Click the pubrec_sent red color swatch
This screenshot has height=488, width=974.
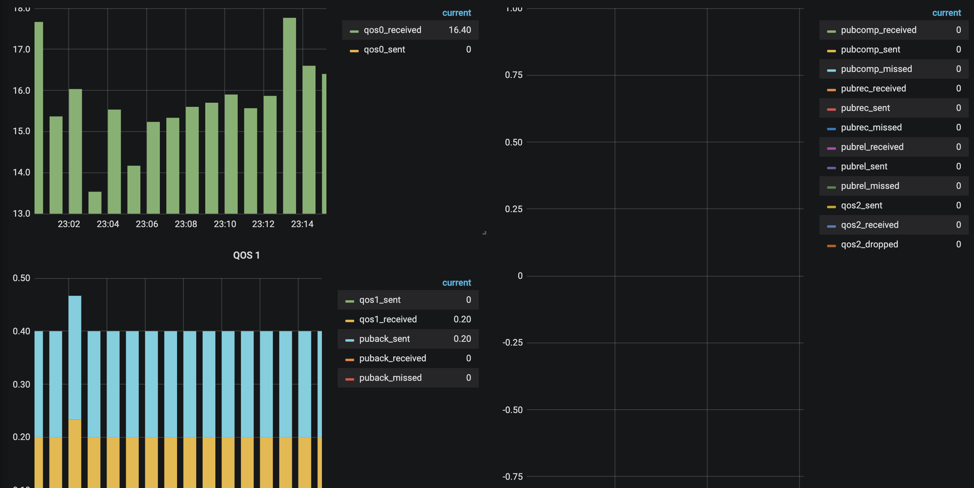pyautogui.click(x=831, y=109)
